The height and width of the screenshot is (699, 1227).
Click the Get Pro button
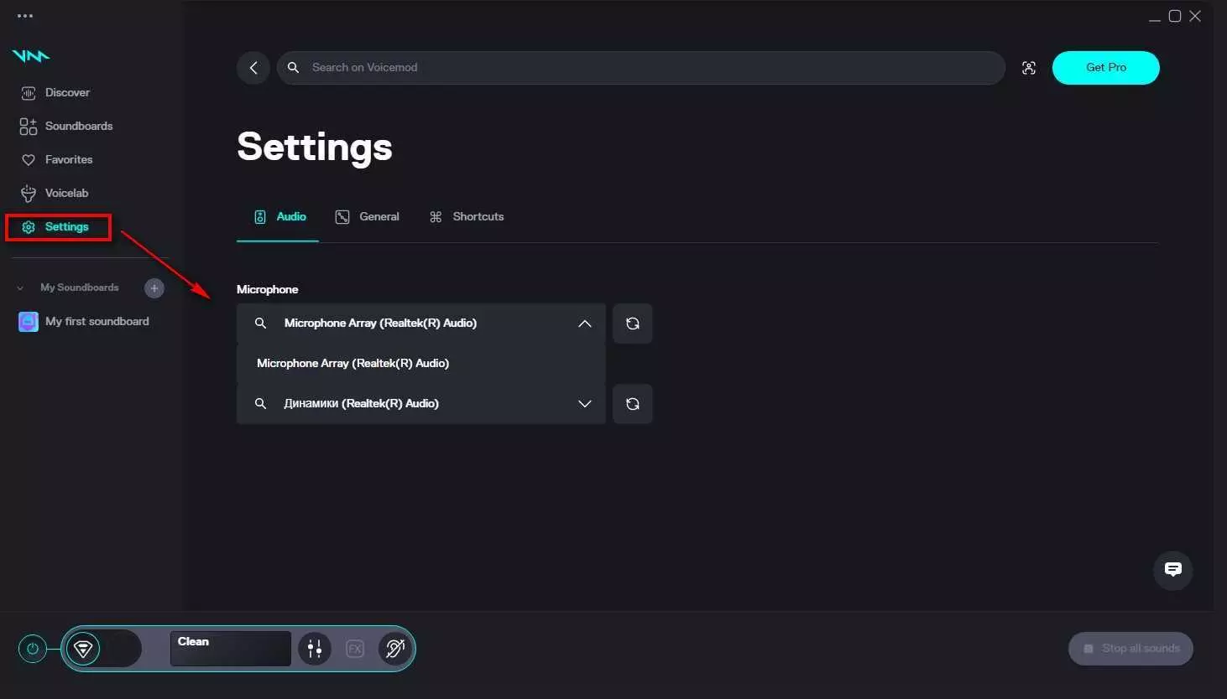(x=1106, y=68)
